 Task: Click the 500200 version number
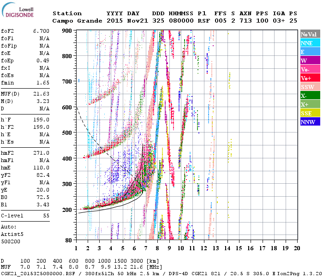(x=11, y=241)
